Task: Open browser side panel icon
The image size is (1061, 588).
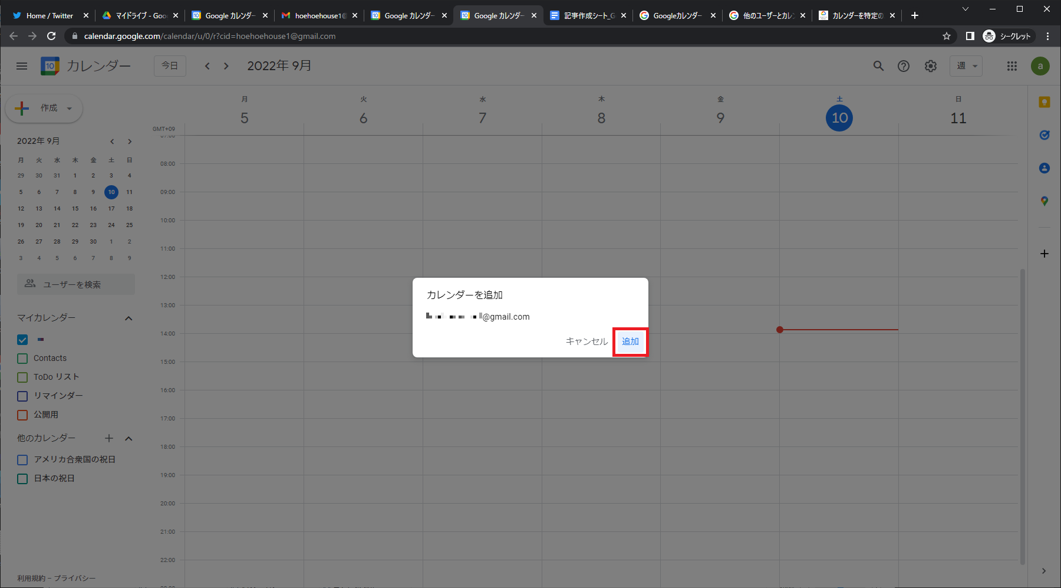Action: [970, 36]
